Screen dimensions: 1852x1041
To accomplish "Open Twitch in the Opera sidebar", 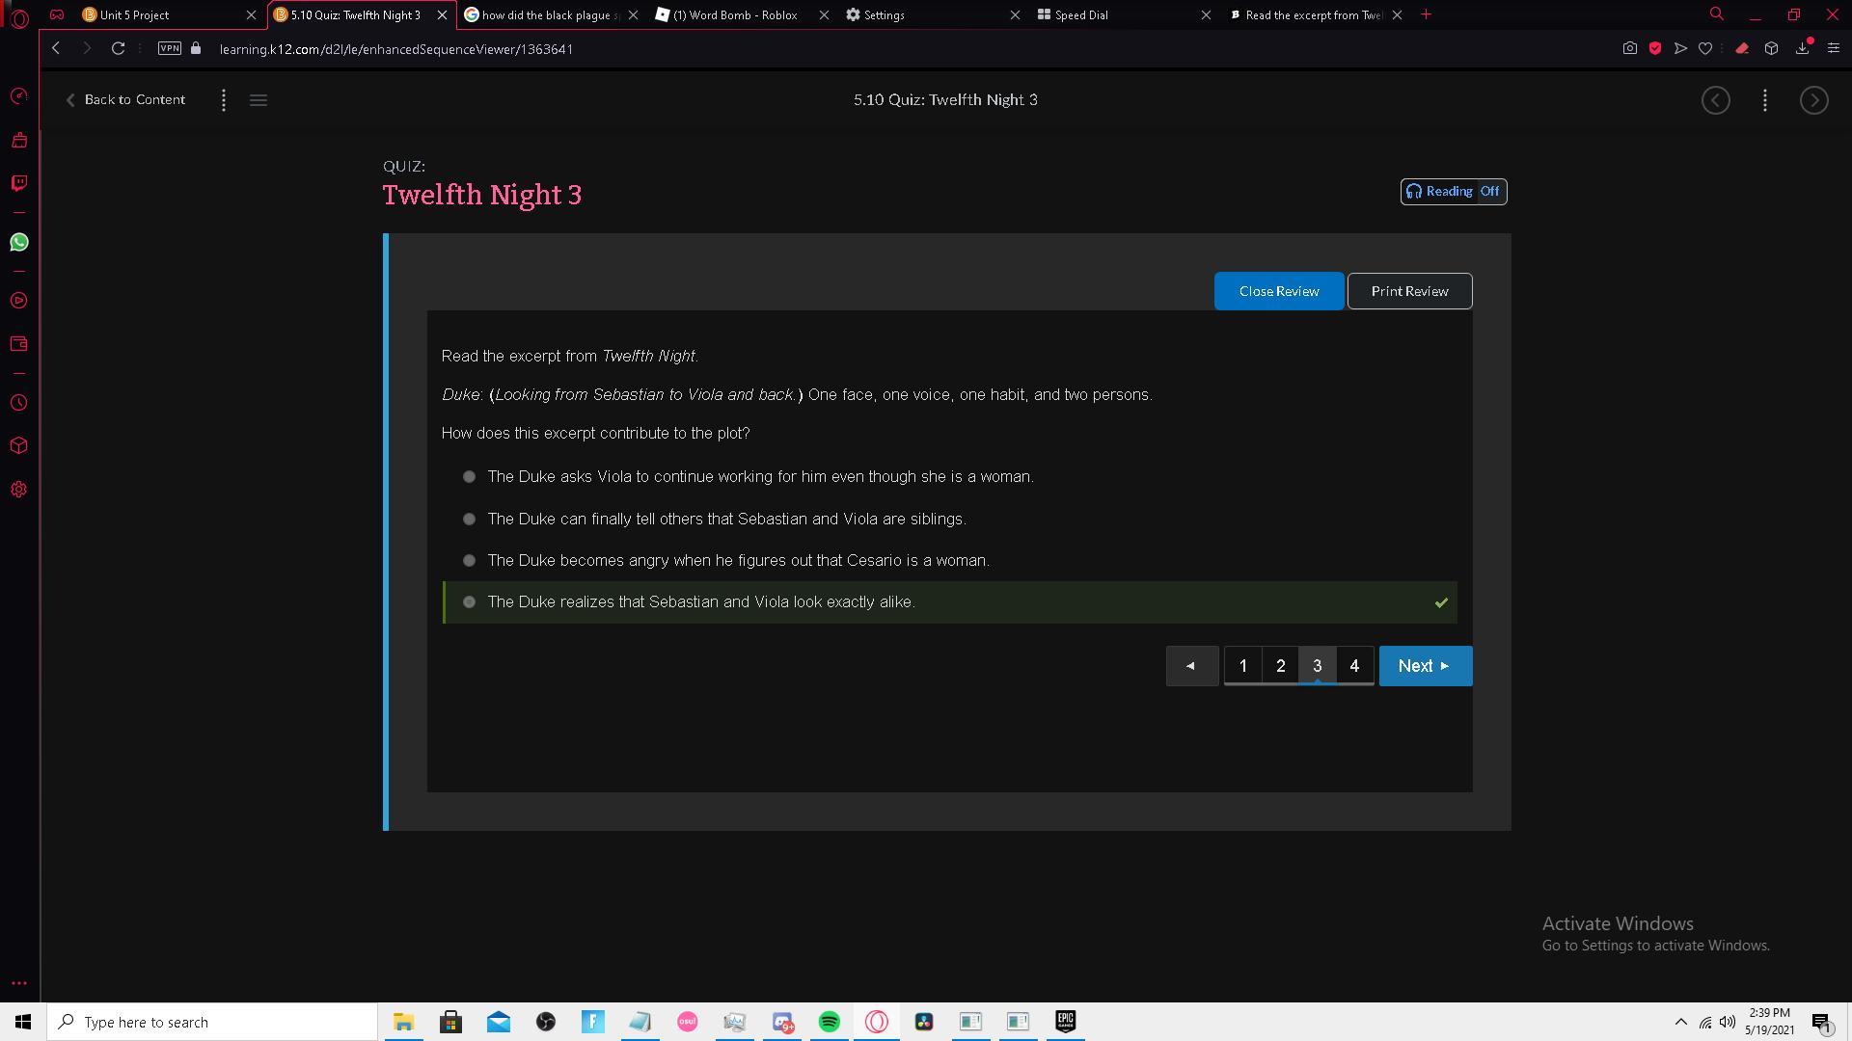I will point(18,183).
